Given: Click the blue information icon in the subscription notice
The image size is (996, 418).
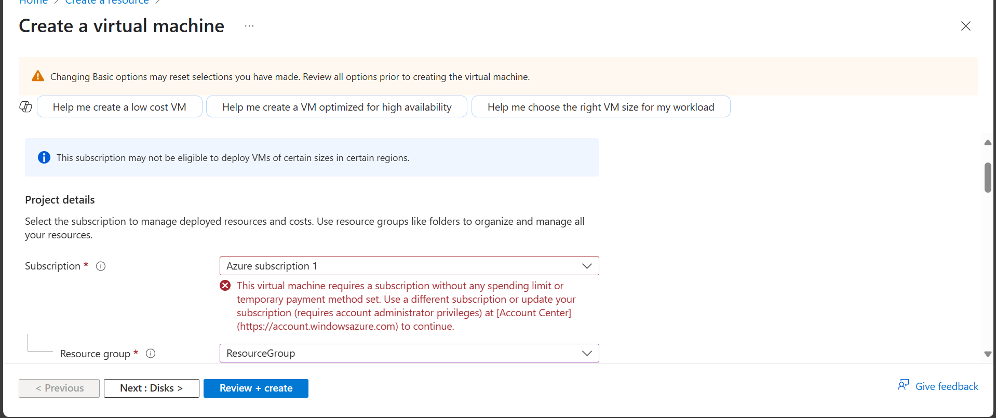Looking at the screenshot, I should pyautogui.click(x=44, y=157).
